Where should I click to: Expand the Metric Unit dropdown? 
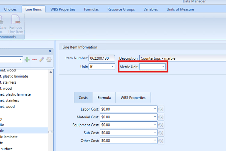163,67
